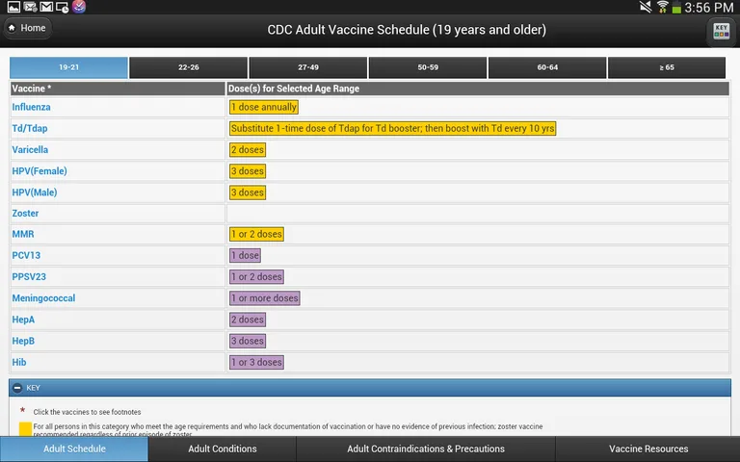Tap the 3:56 PM clock
This screenshot has width=740, height=462.
pos(709,8)
